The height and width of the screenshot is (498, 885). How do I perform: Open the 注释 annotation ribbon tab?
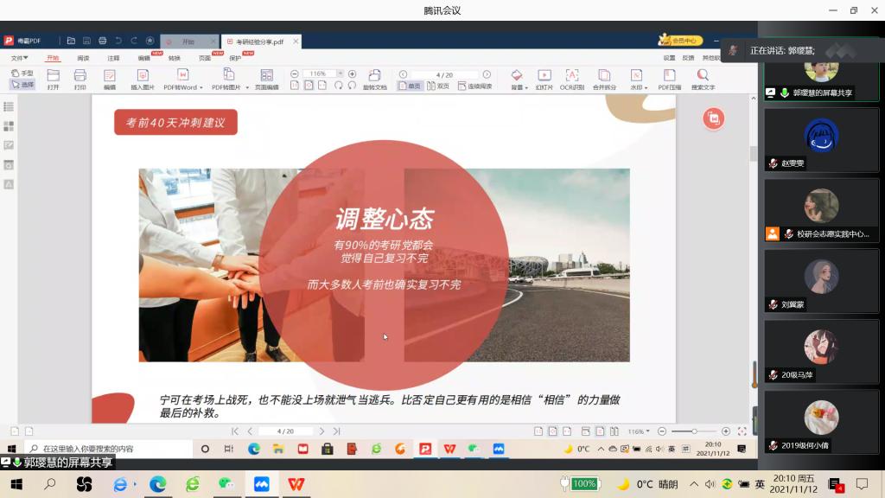point(113,58)
